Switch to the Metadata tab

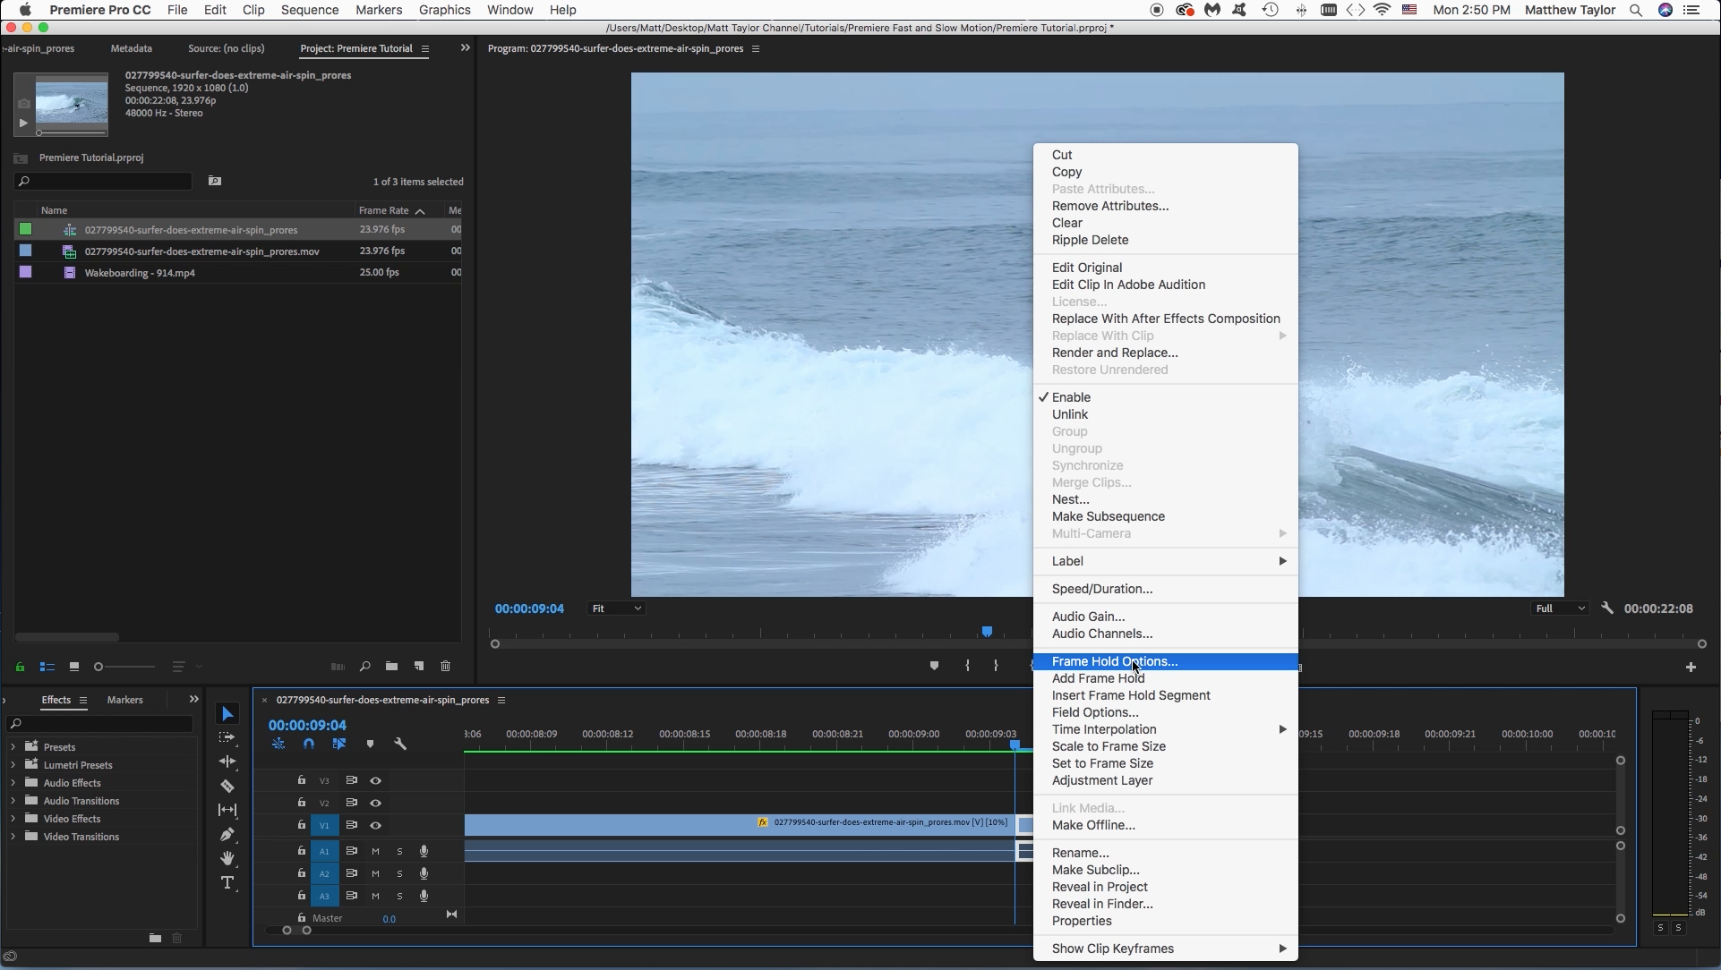click(131, 48)
